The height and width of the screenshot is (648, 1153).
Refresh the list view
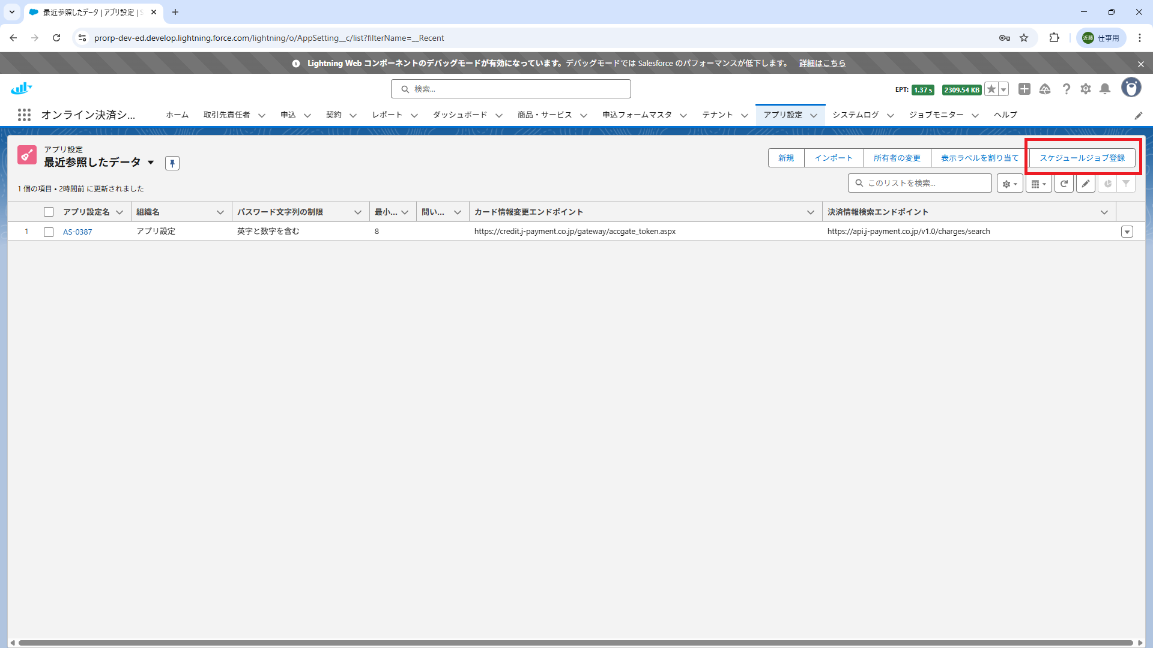pos(1064,184)
